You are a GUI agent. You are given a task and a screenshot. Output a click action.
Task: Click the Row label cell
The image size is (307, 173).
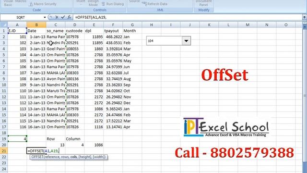coord(56,139)
